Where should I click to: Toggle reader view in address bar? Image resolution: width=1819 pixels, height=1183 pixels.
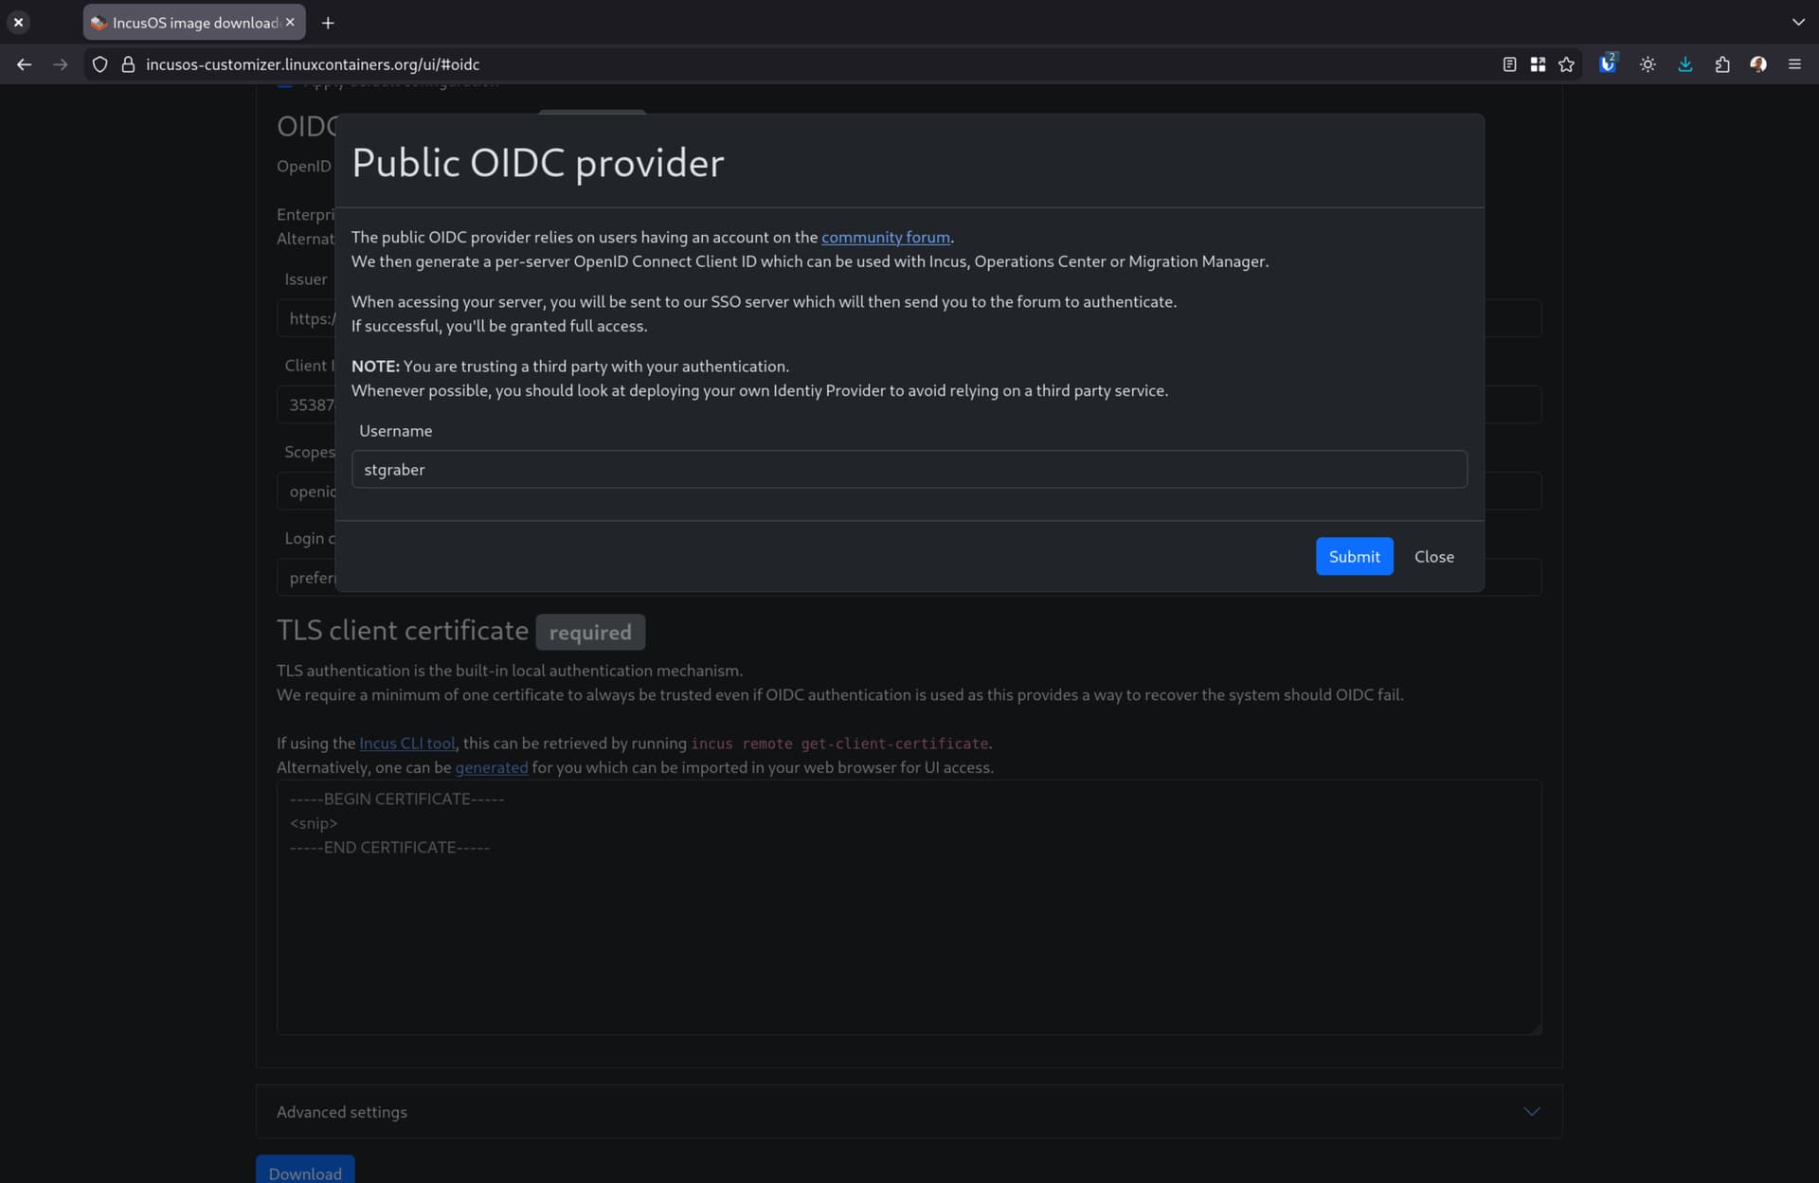click(x=1509, y=64)
